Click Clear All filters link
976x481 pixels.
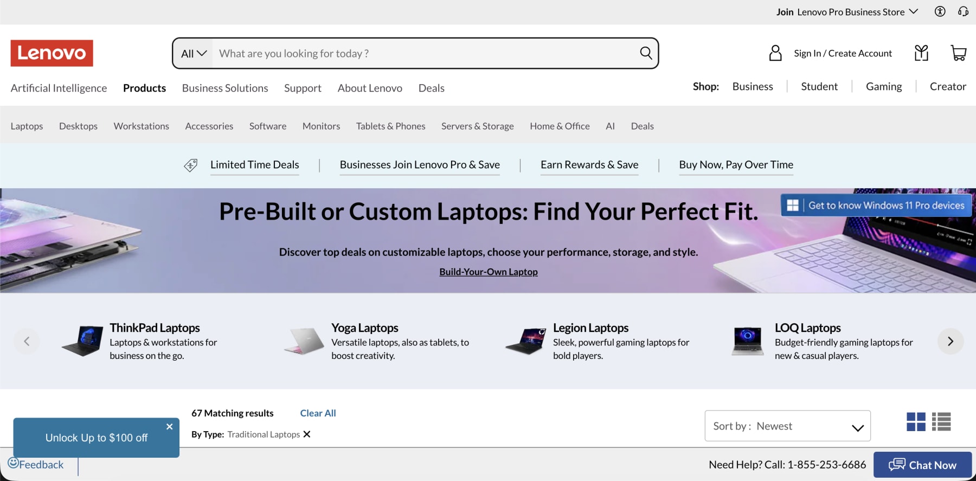click(318, 413)
